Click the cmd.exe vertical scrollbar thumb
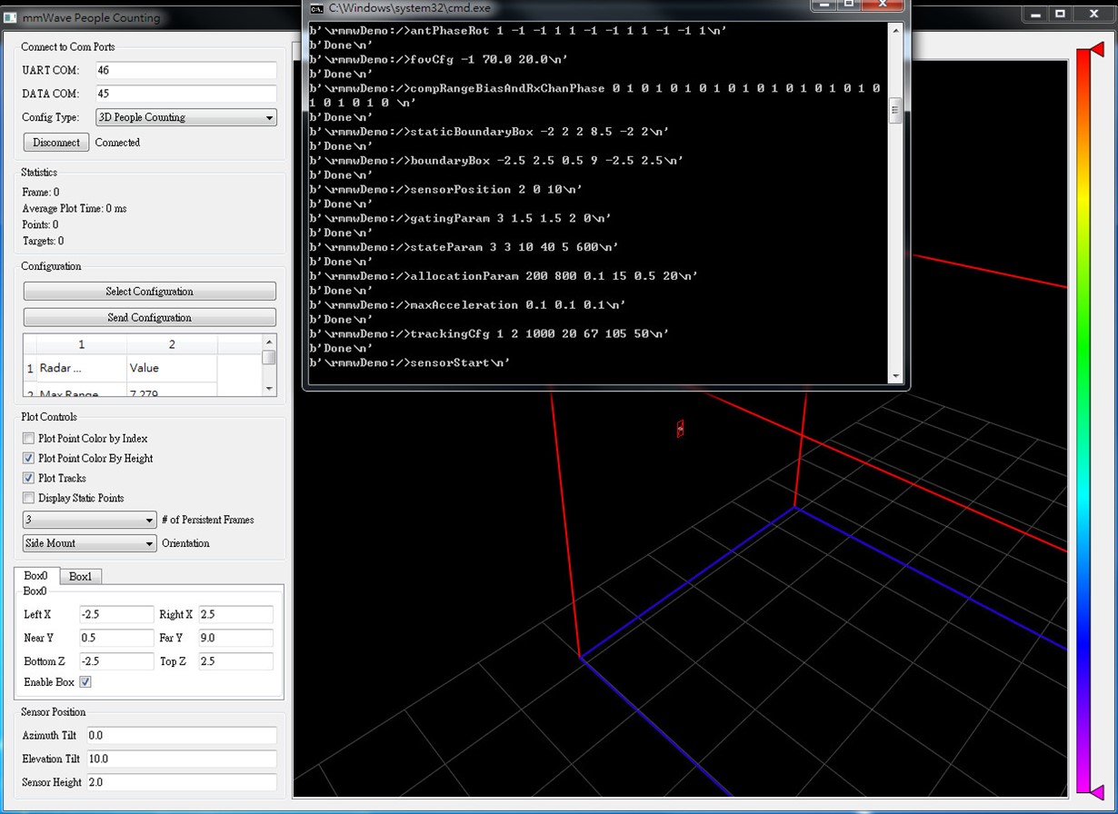The width and height of the screenshot is (1118, 814). [x=895, y=110]
